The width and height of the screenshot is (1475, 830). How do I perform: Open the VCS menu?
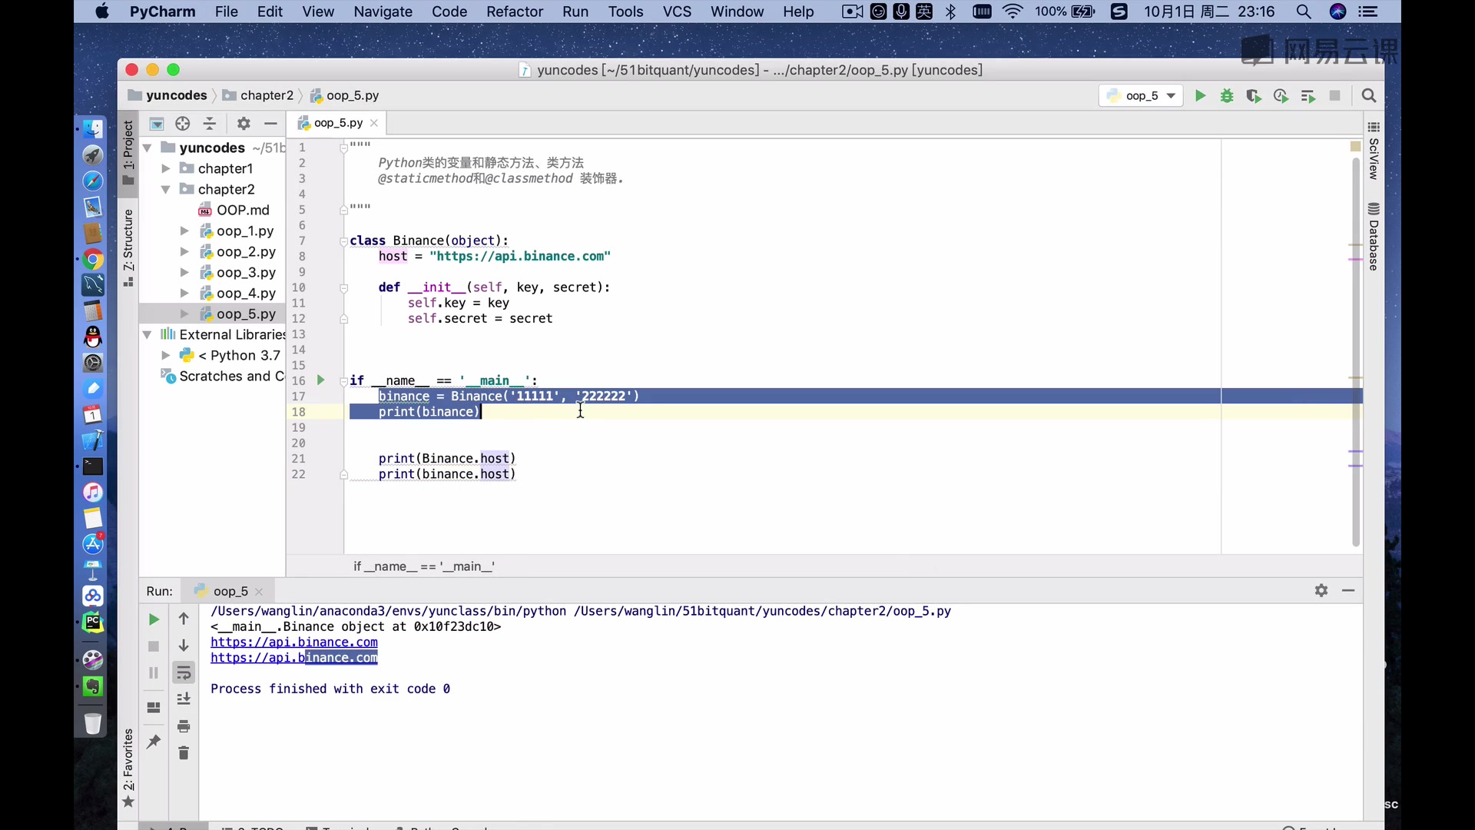[x=677, y=12]
